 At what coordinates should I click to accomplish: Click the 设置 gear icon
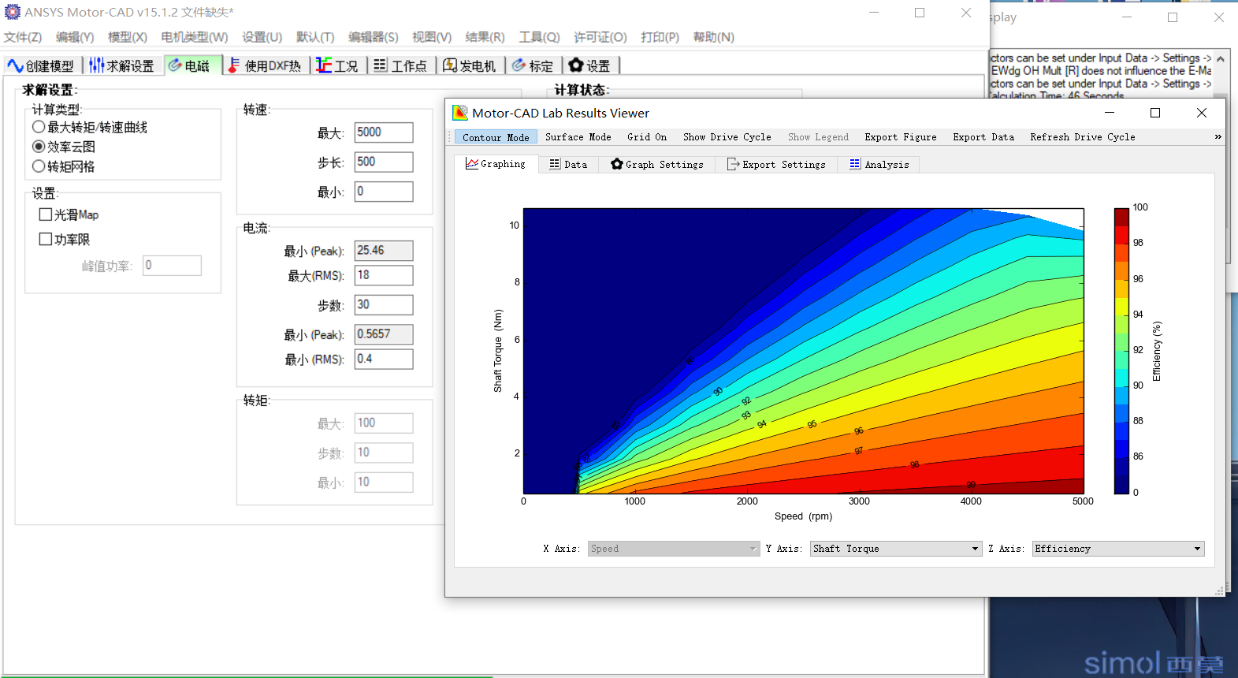(x=576, y=65)
